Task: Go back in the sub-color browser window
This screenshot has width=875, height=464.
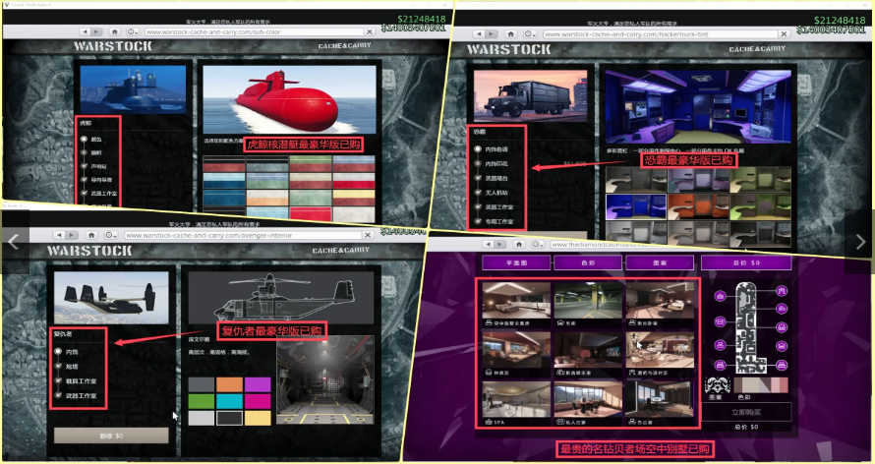Action: 86,31
